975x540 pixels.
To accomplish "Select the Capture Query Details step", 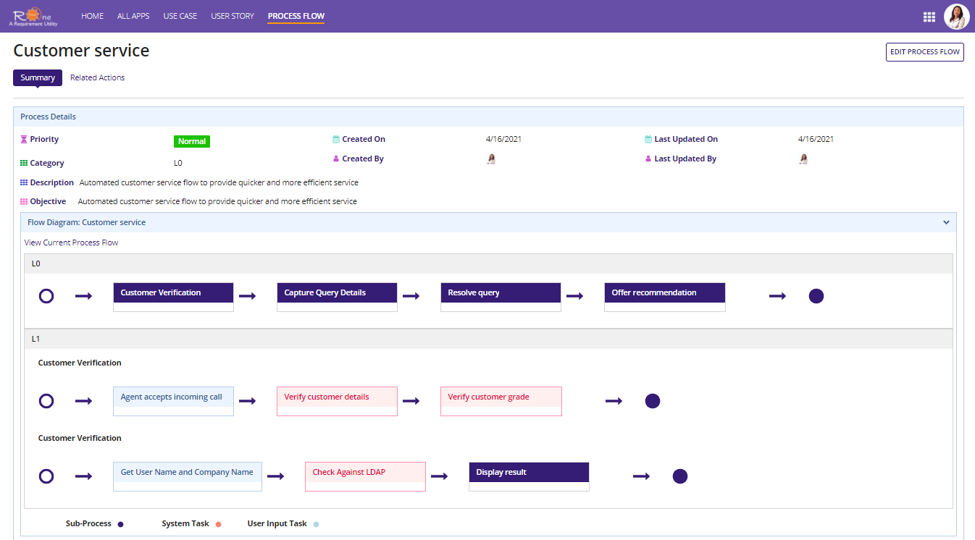I will (337, 293).
